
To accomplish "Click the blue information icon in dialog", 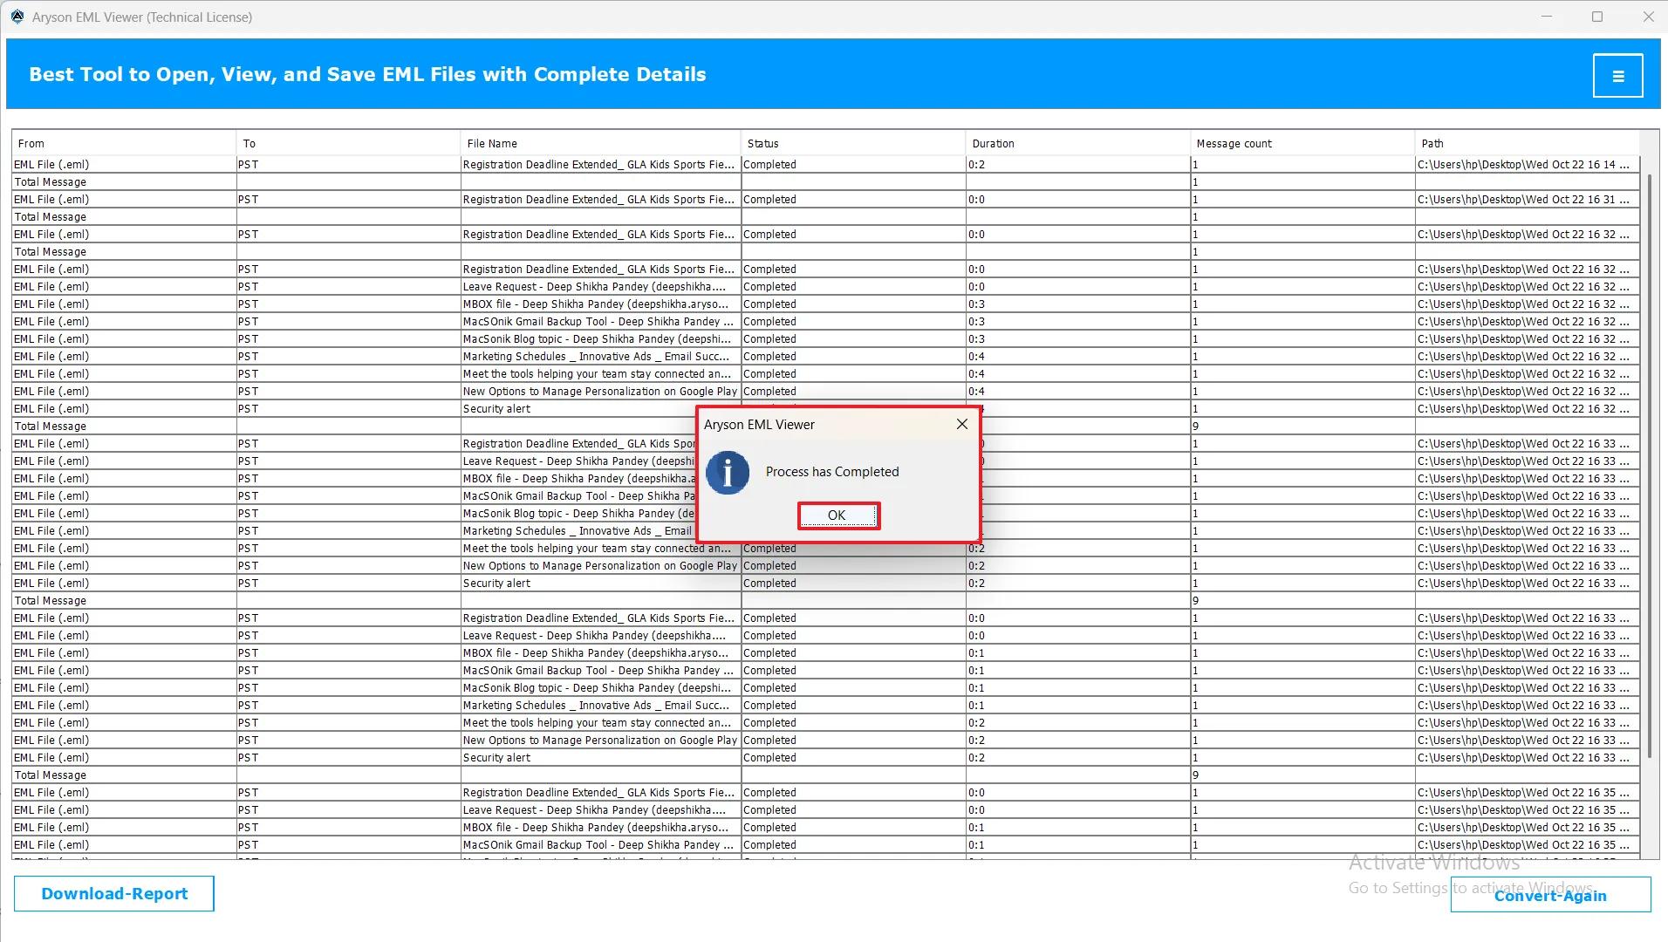I will click(728, 473).
